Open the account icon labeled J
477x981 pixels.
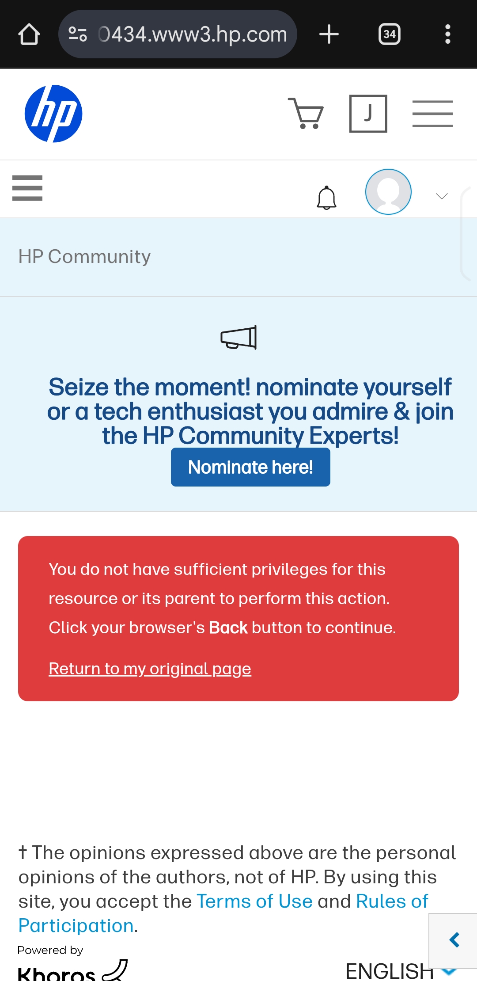click(368, 114)
